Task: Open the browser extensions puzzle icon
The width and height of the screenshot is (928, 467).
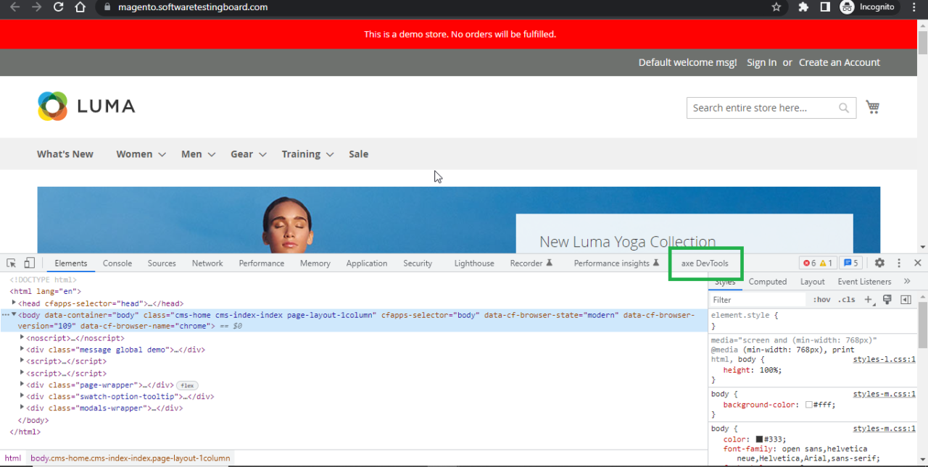Action: [x=803, y=7]
